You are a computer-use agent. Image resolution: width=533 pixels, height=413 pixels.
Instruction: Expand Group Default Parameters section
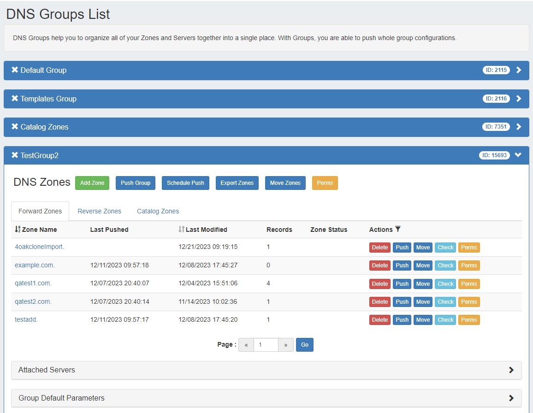[511, 398]
